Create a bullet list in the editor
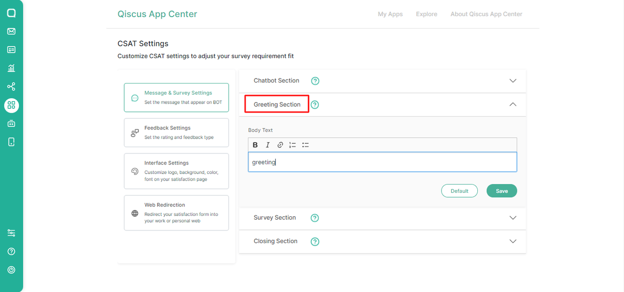This screenshot has width=624, height=292. (x=305, y=145)
